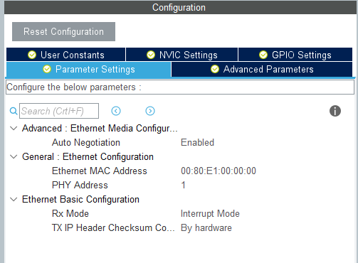Collapse Advanced Ethernet Media Configuration group
The width and height of the screenshot is (358, 263).
point(14,129)
